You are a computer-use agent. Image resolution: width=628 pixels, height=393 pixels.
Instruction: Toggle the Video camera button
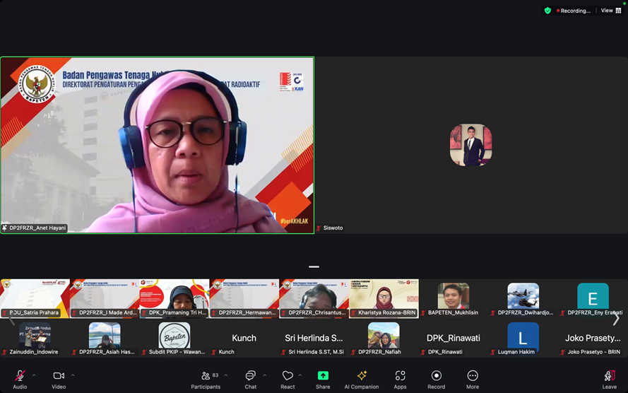[x=59, y=379]
